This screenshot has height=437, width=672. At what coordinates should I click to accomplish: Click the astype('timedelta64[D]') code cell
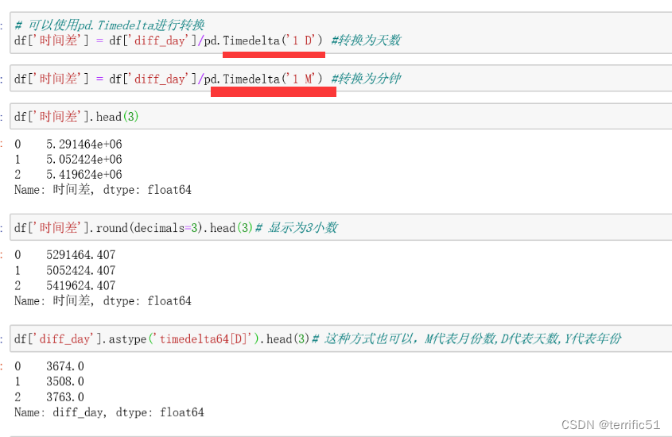(341, 338)
